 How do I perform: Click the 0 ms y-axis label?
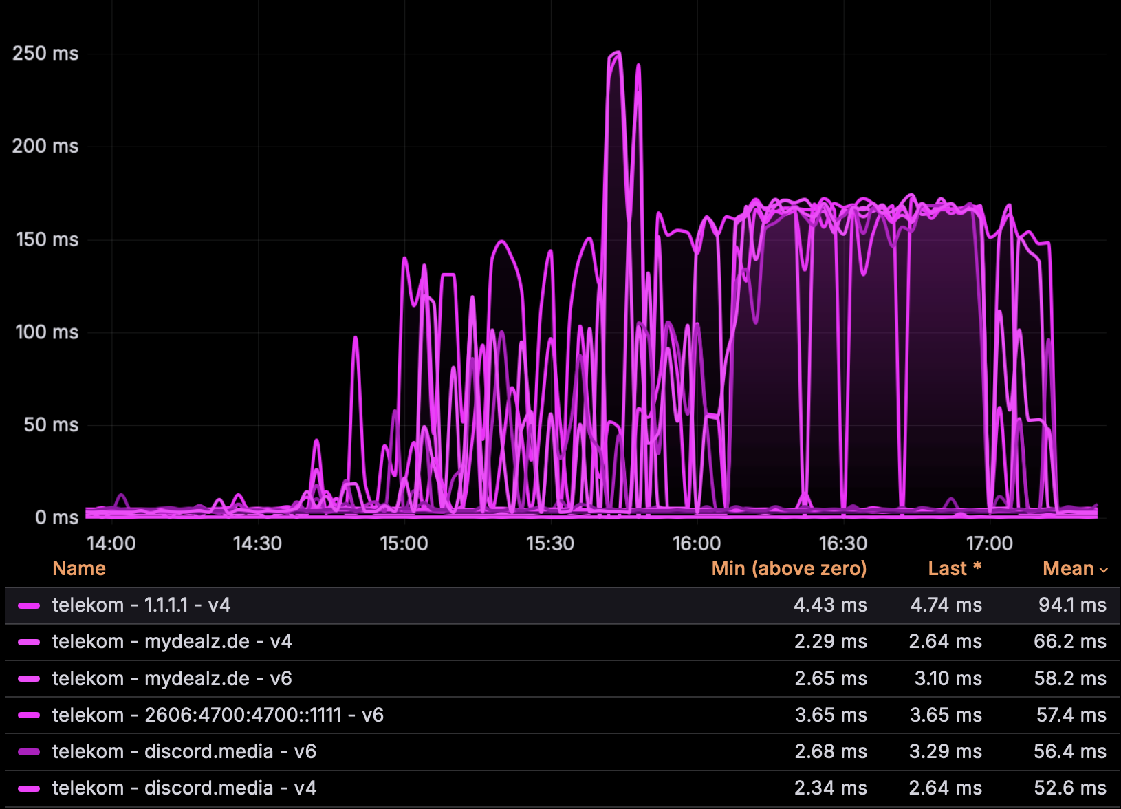pyautogui.click(x=56, y=517)
